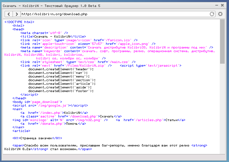Go forward with the right arrow button
The width and height of the screenshot is (229, 162).
click(x=17, y=14)
